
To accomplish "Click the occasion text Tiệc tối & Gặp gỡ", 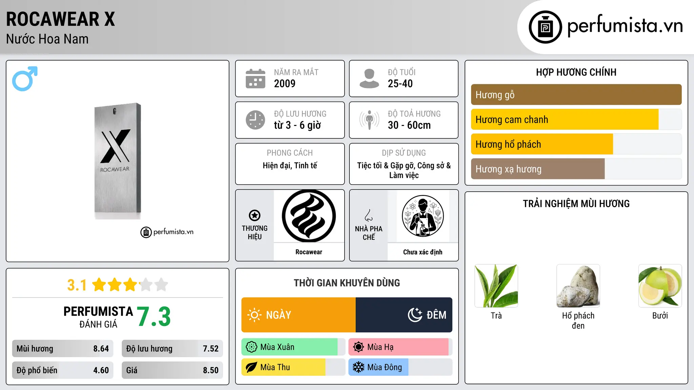I will [386, 166].
